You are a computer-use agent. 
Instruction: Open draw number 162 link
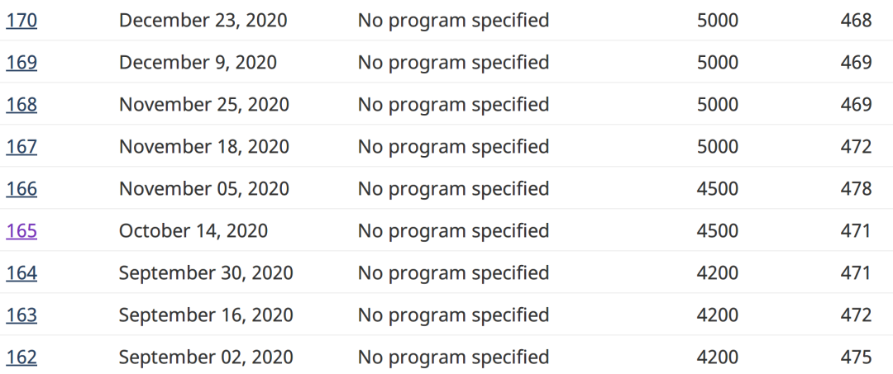click(21, 357)
